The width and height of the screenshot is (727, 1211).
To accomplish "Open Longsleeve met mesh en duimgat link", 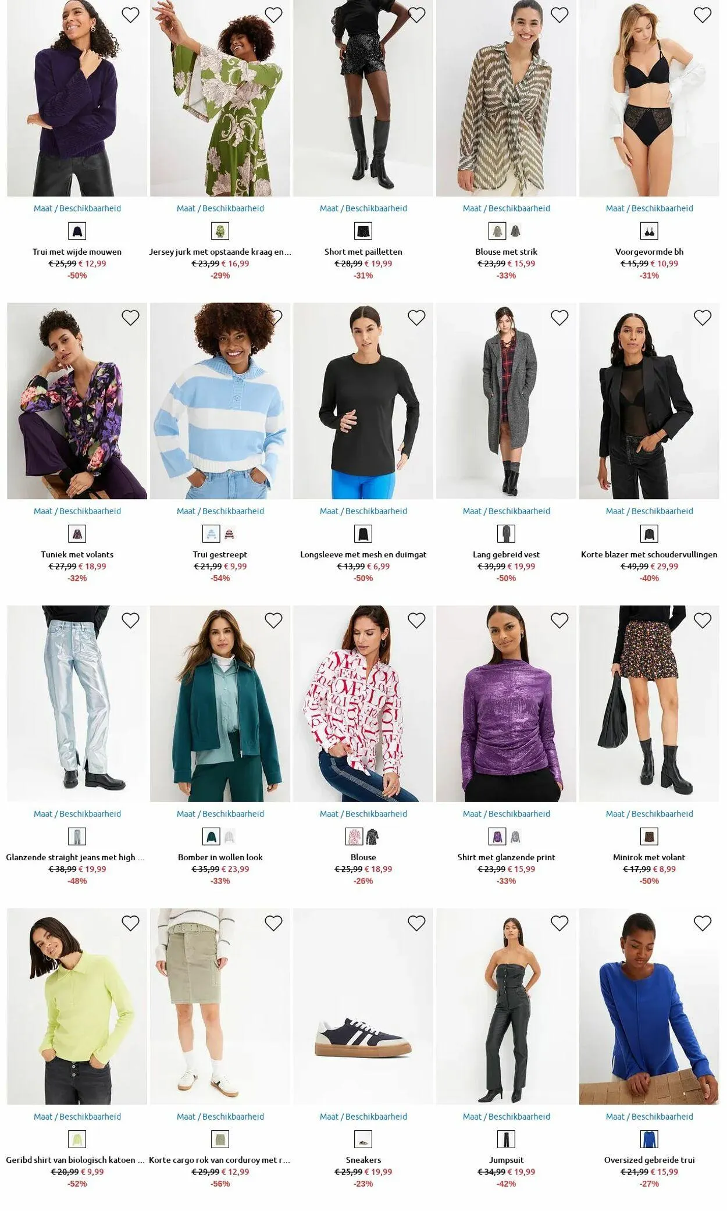I will [x=363, y=554].
